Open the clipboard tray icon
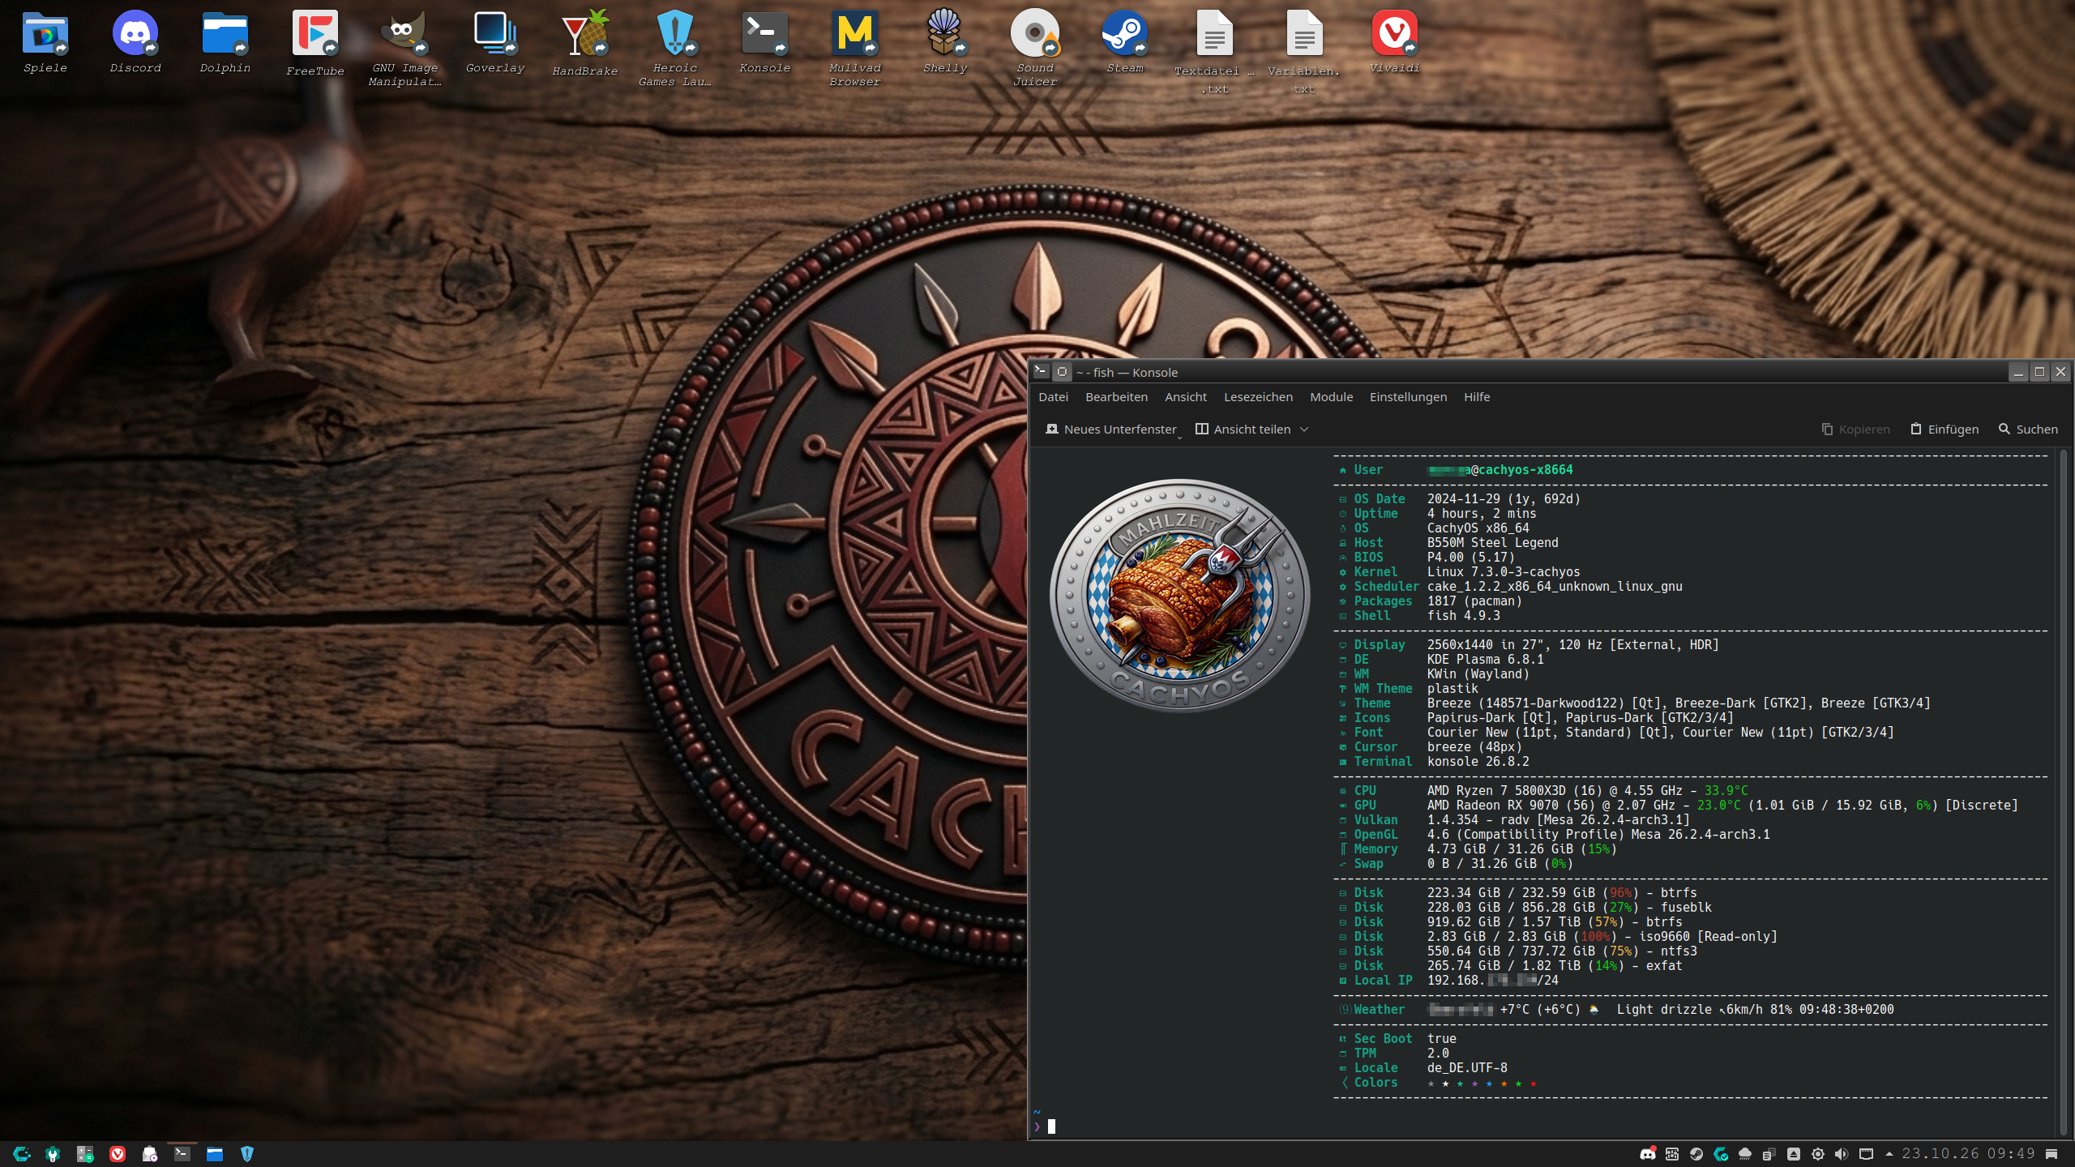The height and width of the screenshot is (1167, 2075). click(1769, 1154)
